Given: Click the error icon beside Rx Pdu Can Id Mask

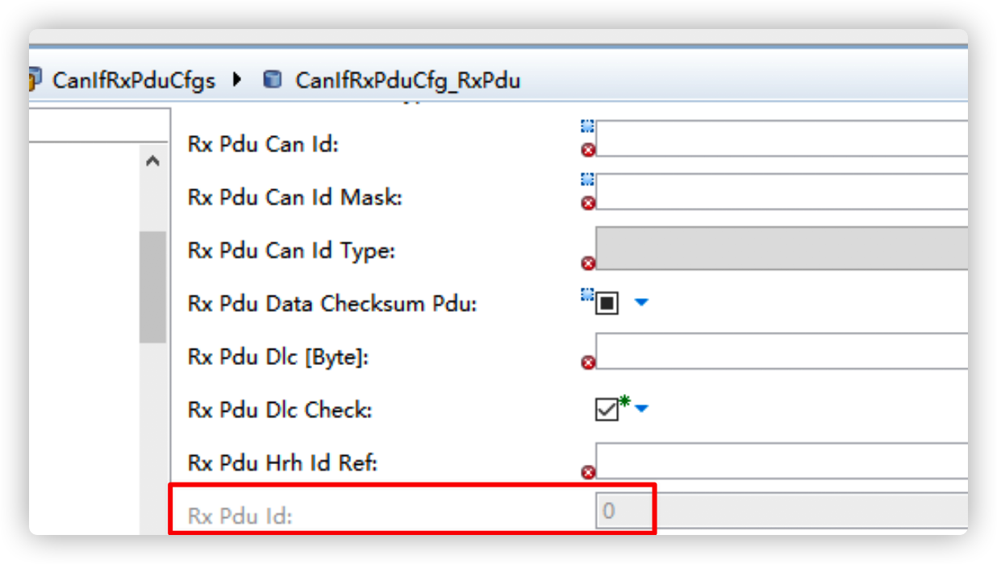Looking at the screenshot, I should pos(588,203).
